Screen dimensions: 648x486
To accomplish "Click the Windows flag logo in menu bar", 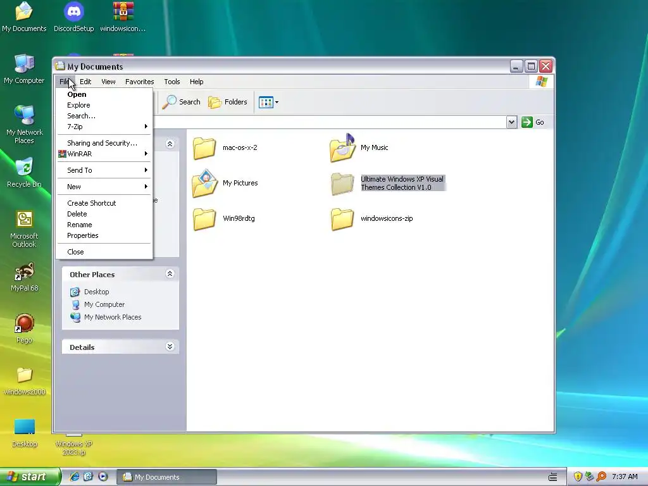I will [x=542, y=82].
